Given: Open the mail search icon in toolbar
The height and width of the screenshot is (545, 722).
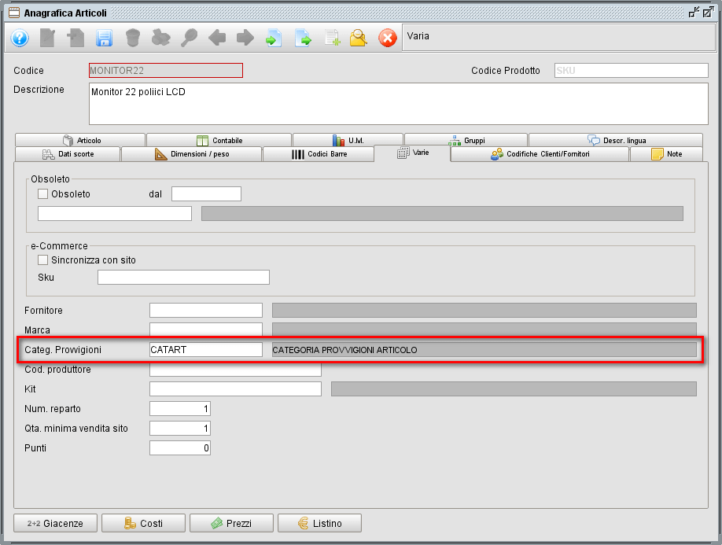Looking at the screenshot, I should pos(359,38).
